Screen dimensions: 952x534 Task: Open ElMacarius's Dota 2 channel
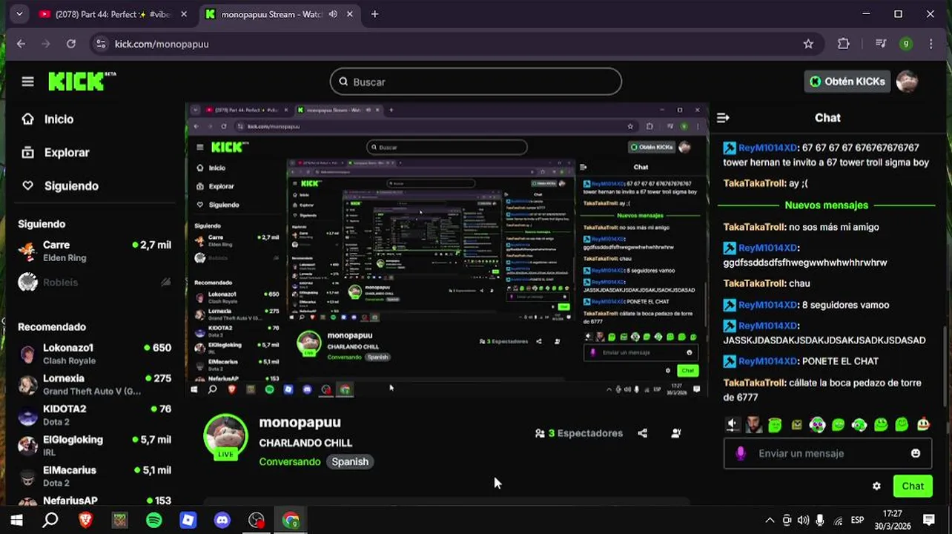[x=95, y=476]
